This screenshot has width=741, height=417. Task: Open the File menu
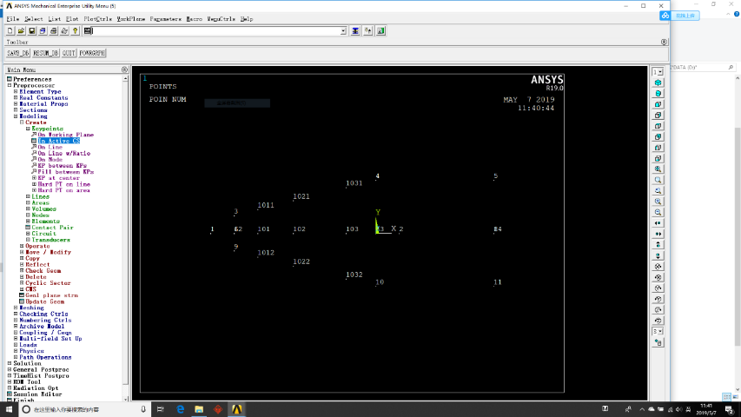(x=13, y=19)
